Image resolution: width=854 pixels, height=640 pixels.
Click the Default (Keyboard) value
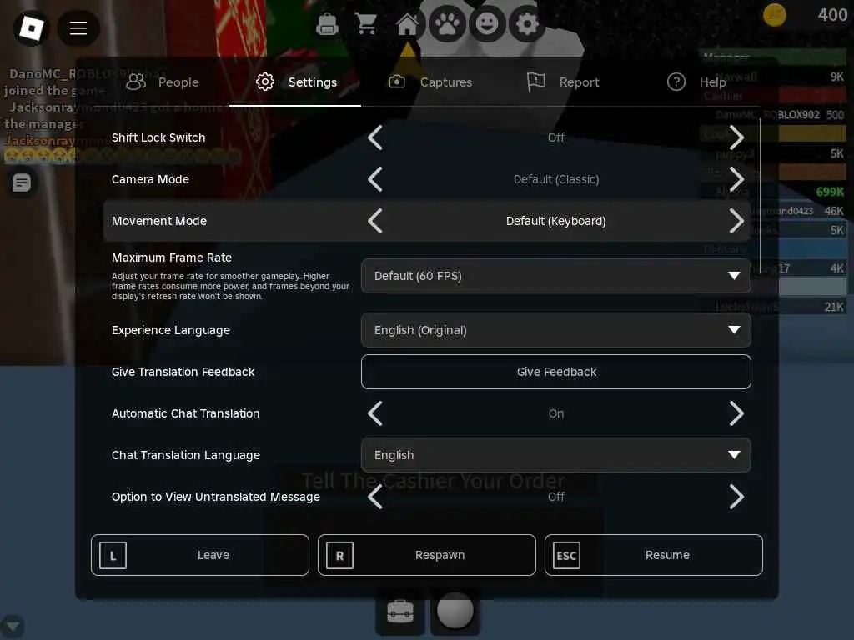click(x=556, y=221)
